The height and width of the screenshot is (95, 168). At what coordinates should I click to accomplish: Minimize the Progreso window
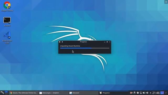104,42
